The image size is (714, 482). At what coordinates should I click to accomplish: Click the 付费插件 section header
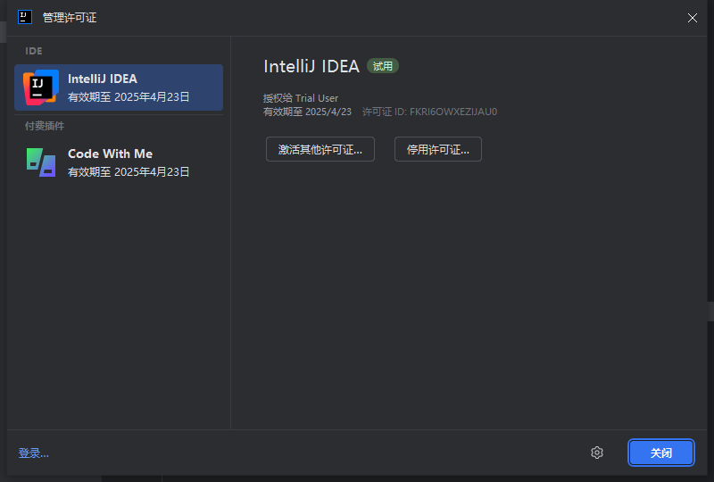coord(44,126)
